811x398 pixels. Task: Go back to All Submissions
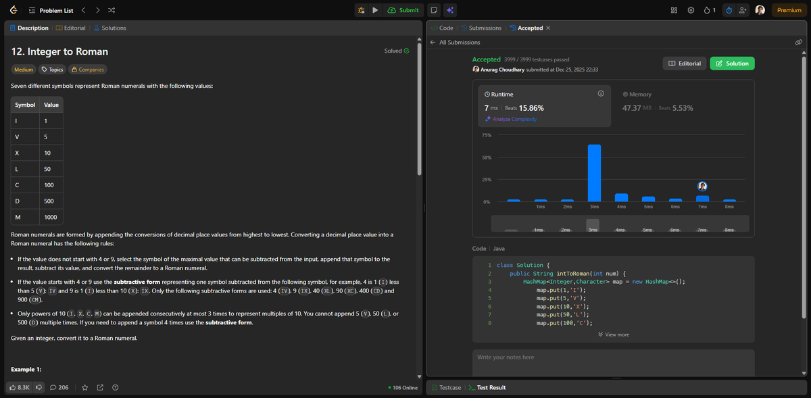click(455, 42)
